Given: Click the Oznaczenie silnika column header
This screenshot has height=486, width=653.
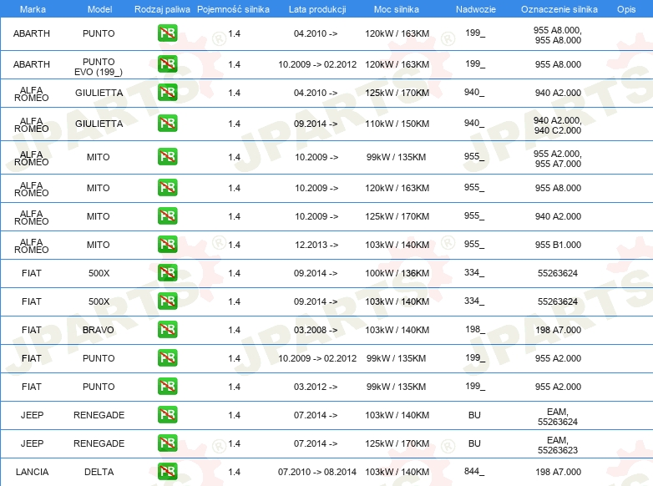Looking at the screenshot, I should (x=559, y=9).
